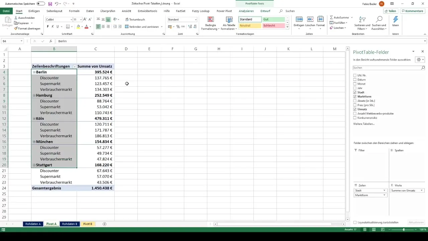Image resolution: width=428 pixels, height=241 pixels.
Task: Click Textumbruch button
Action: pos(135,19)
